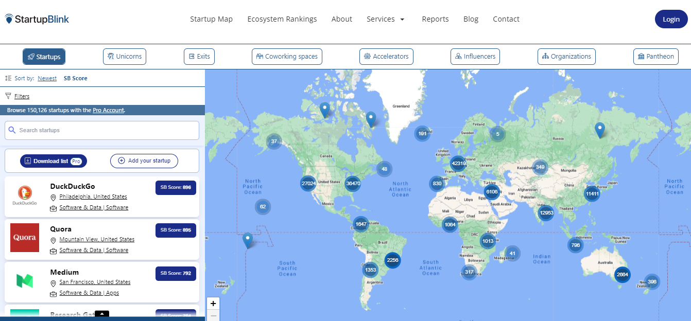Viewport: 691px width, 321px height.
Task: Switch to the Exits tab
Action: (199, 57)
